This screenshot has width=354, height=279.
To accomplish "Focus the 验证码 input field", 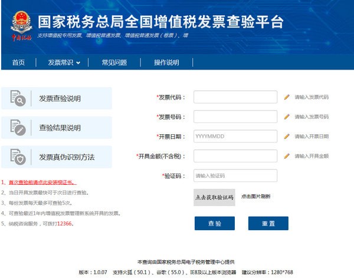I will [235, 175].
